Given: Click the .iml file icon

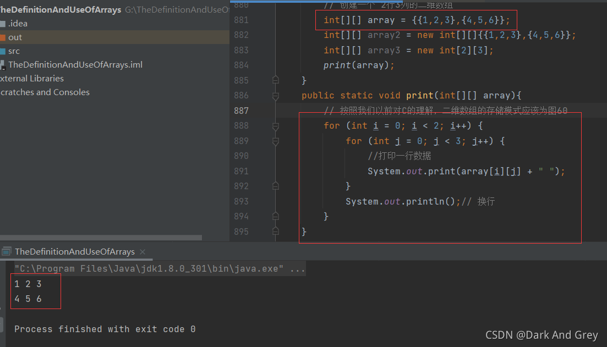Looking at the screenshot, I should coord(3,65).
